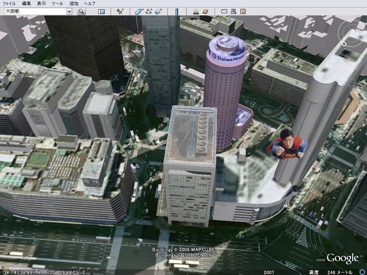Add an image overlay icon

[x=158, y=11]
